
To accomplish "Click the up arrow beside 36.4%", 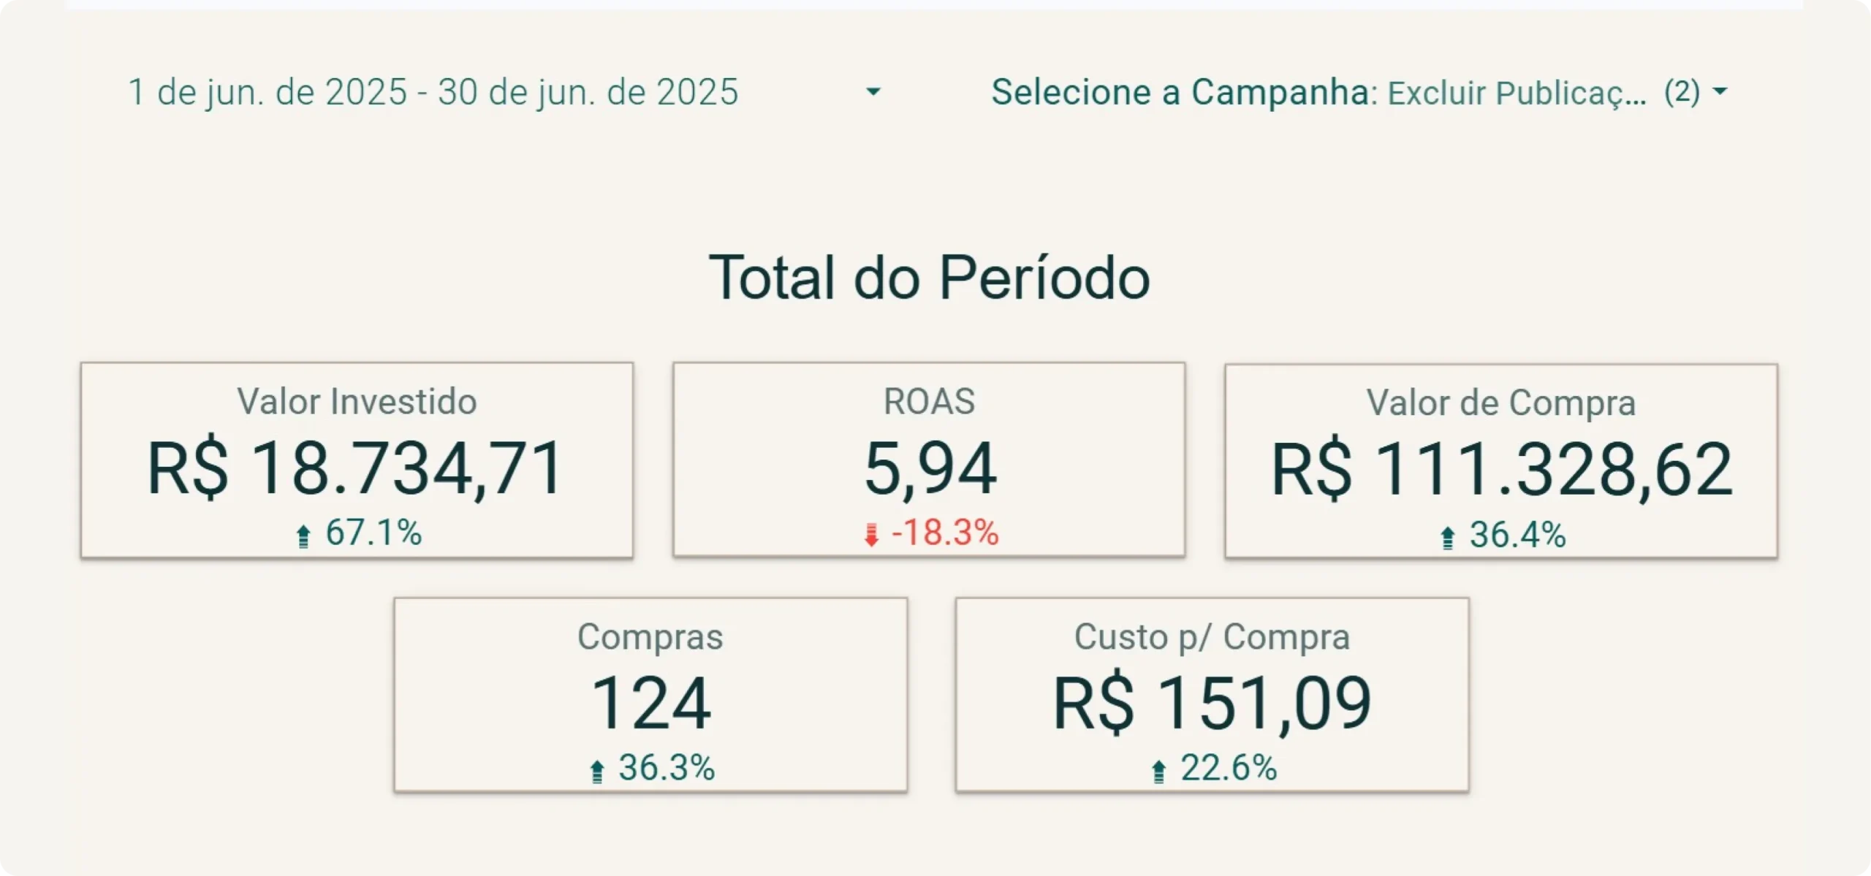I will pos(1447,538).
